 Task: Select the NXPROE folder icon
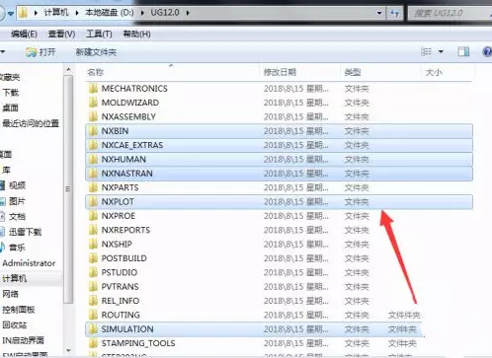(93, 215)
